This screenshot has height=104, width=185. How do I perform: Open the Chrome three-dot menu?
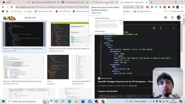click(x=182, y=7)
